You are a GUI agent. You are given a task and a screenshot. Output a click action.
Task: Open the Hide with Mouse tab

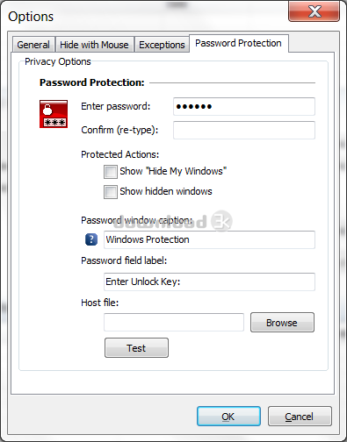coord(94,45)
